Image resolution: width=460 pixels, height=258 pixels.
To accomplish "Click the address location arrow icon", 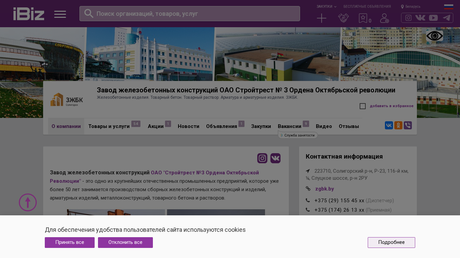I will tap(308, 171).
